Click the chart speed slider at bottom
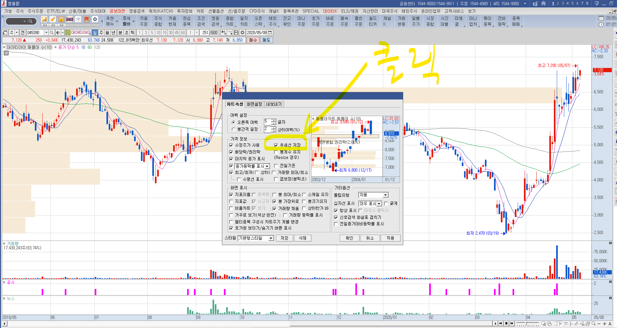 point(528,324)
